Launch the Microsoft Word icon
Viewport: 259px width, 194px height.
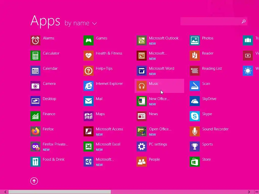[142, 71]
